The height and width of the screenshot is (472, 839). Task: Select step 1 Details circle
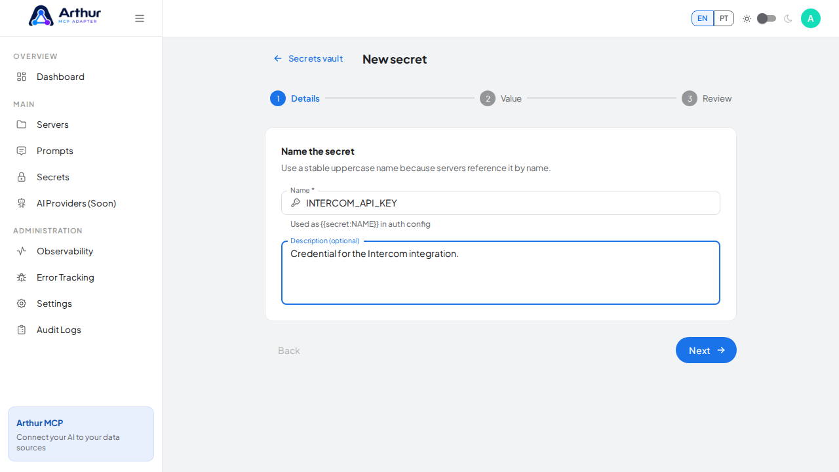[x=278, y=98]
